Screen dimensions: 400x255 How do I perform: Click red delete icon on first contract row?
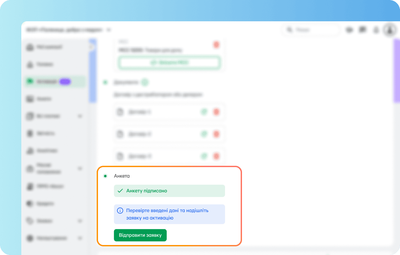click(217, 112)
